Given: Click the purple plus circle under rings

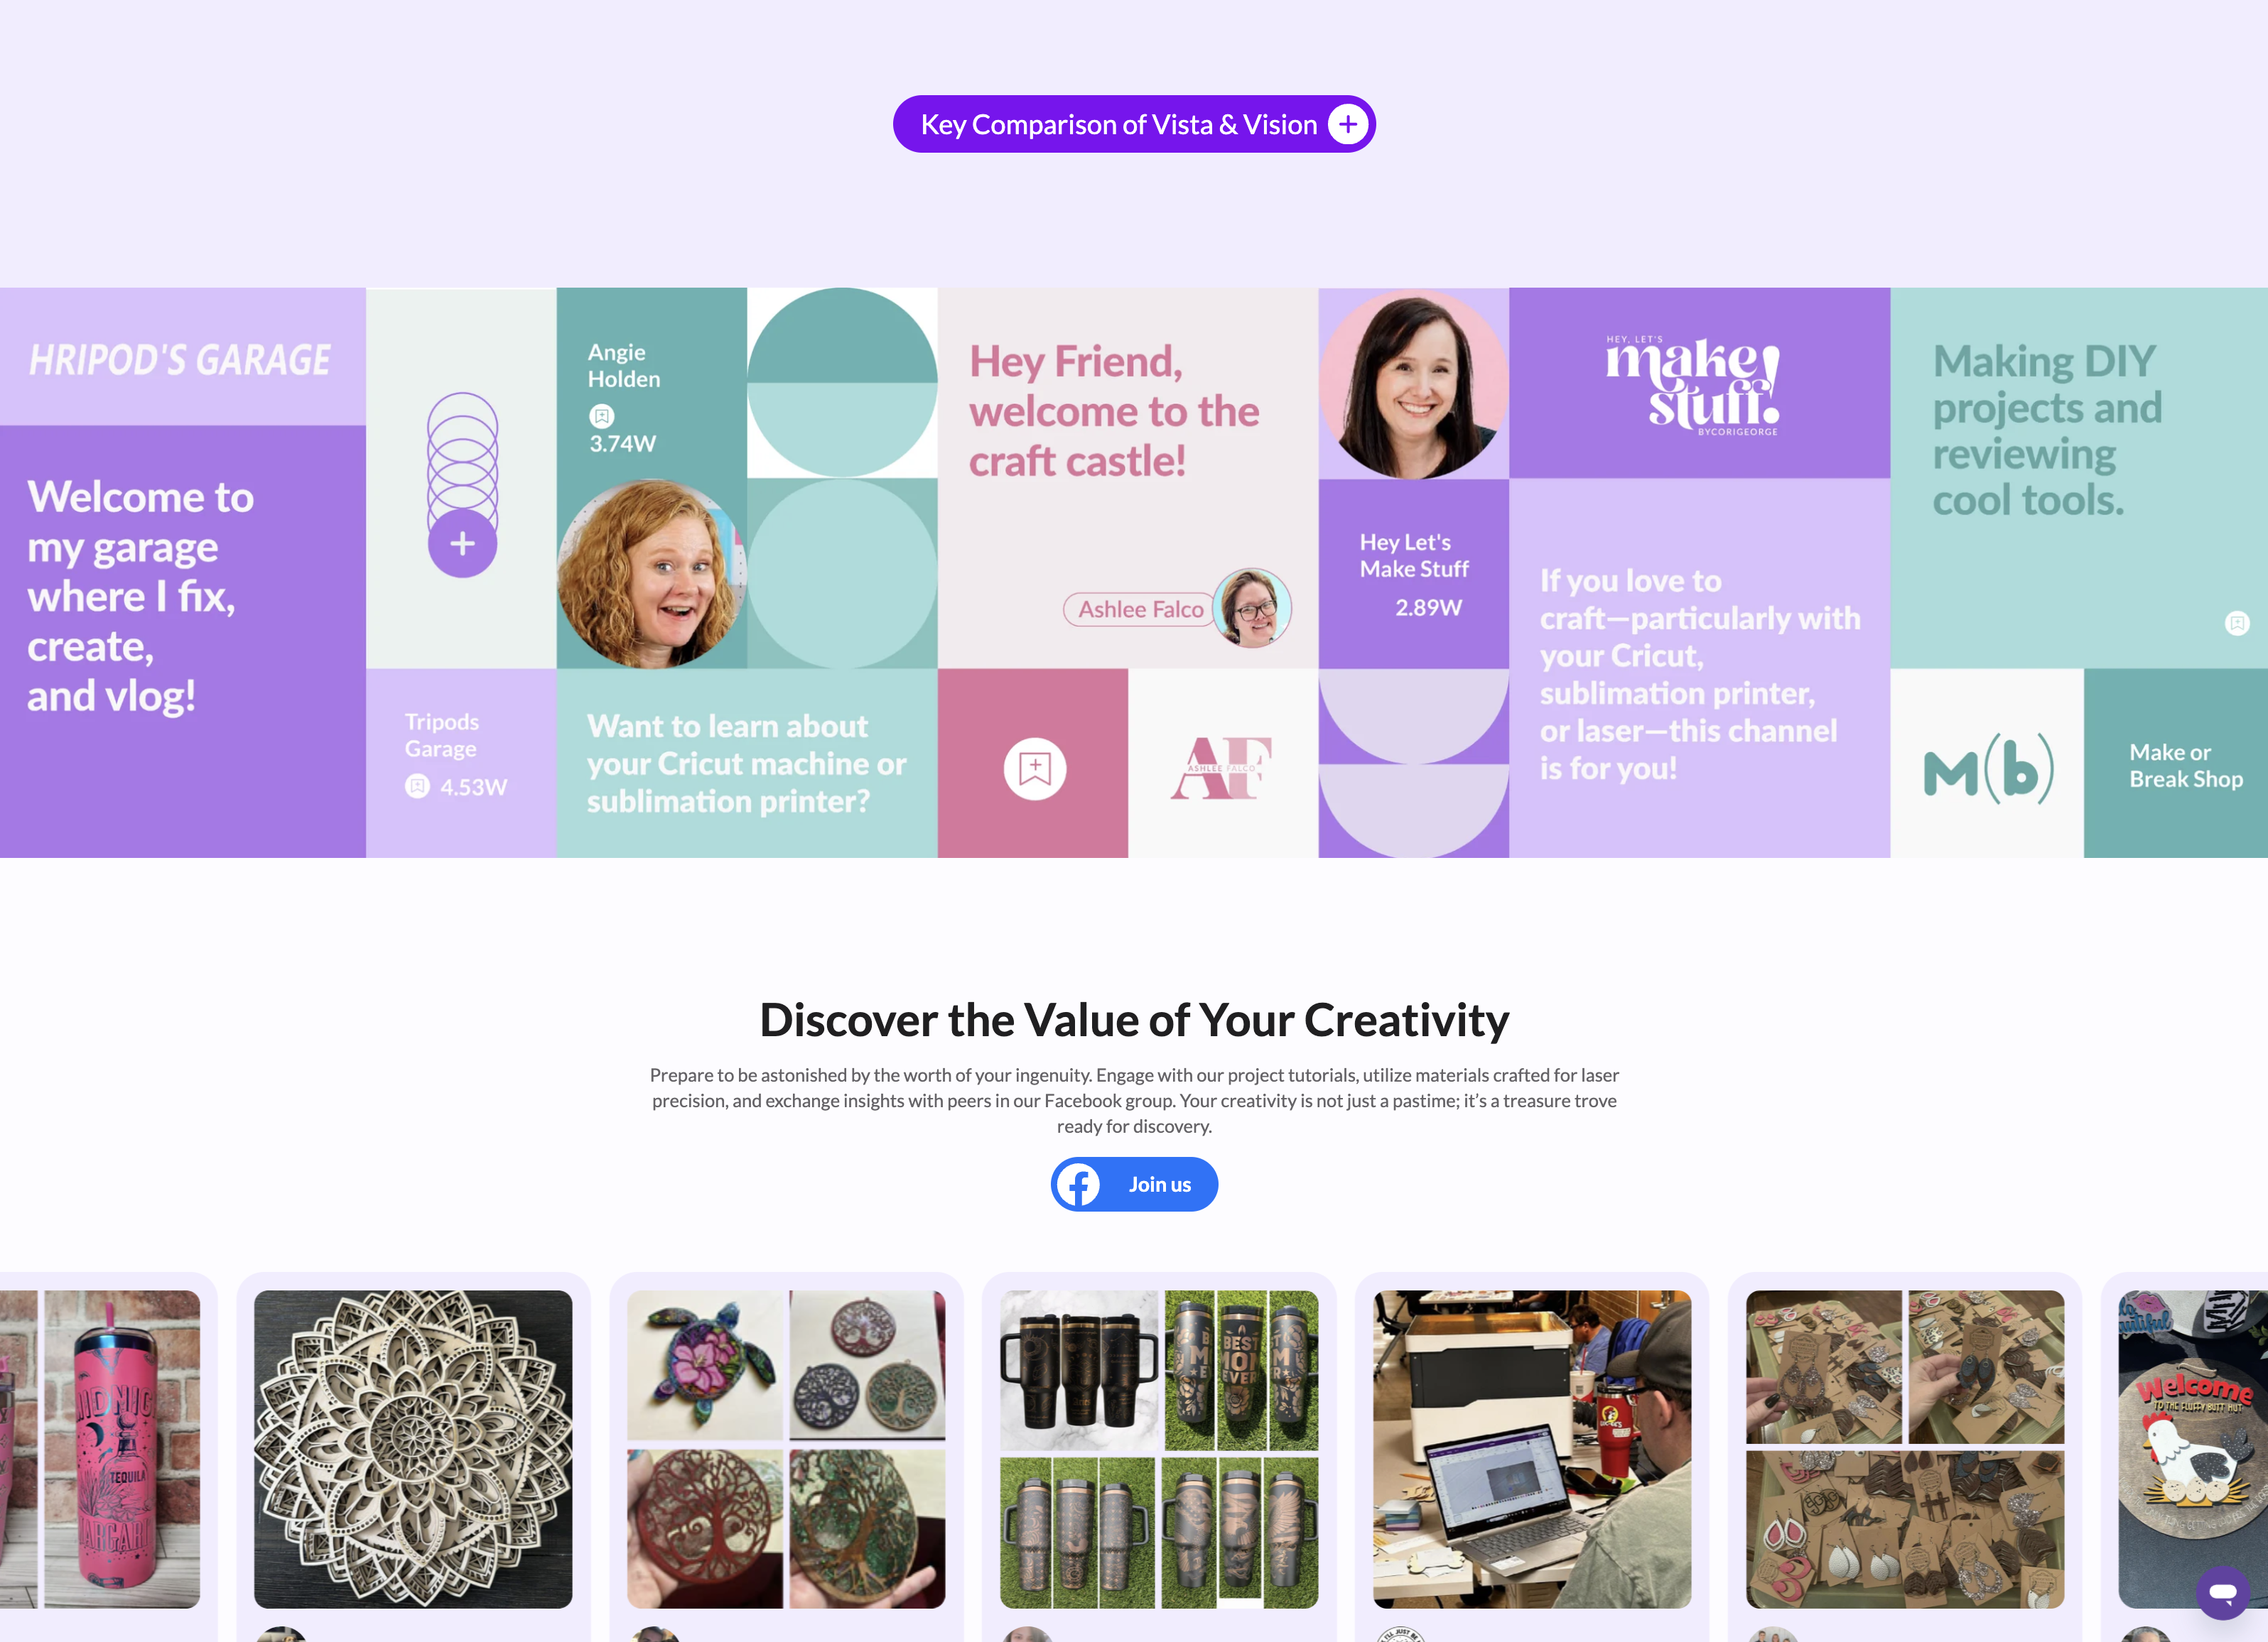Looking at the screenshot, I should pos(462,544).
